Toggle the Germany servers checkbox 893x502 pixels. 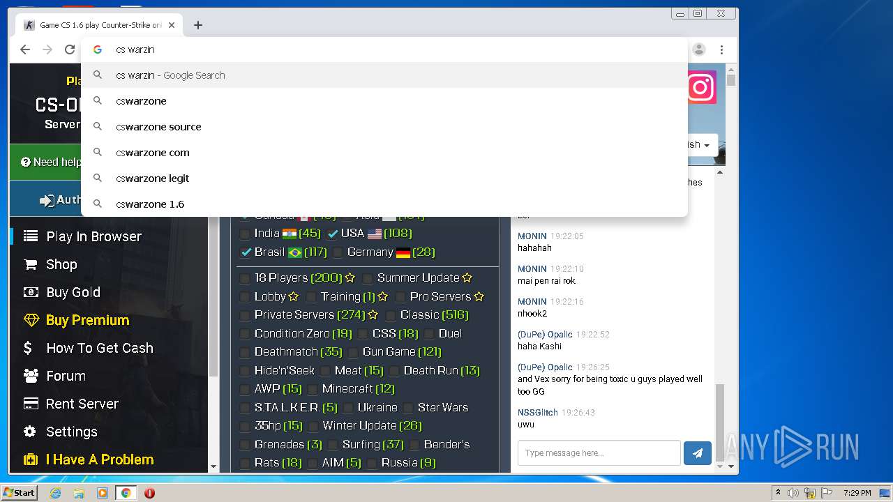[338, 252]
